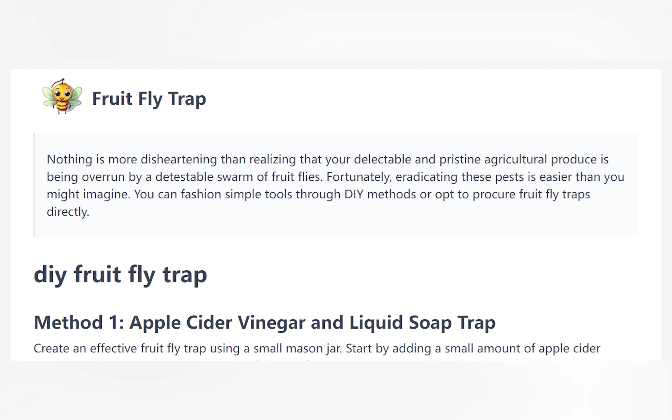Image resolution: width=672 pixels, height=420 pixels.
Task: Click the word "directly." ending the quote
Action: coord(68,212)
